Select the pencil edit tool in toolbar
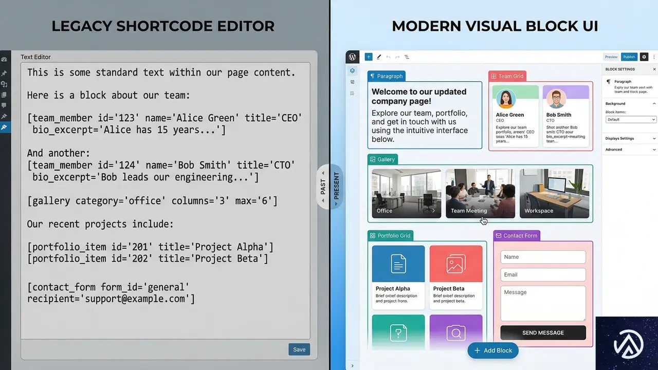 [379, 57]
